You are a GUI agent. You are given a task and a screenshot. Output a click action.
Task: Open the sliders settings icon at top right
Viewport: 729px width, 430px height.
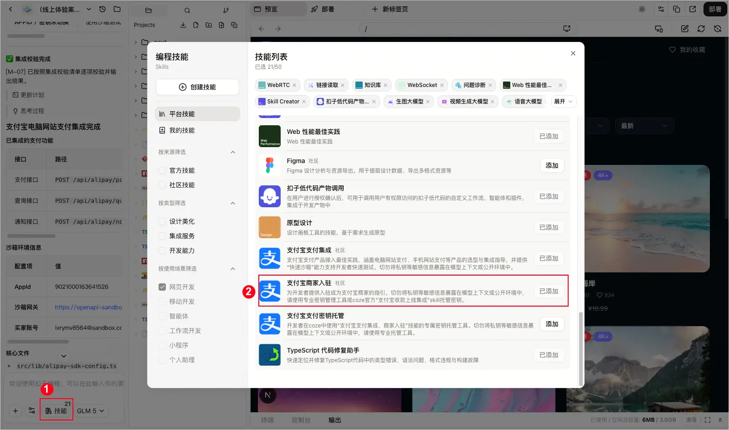pos(661,9)
